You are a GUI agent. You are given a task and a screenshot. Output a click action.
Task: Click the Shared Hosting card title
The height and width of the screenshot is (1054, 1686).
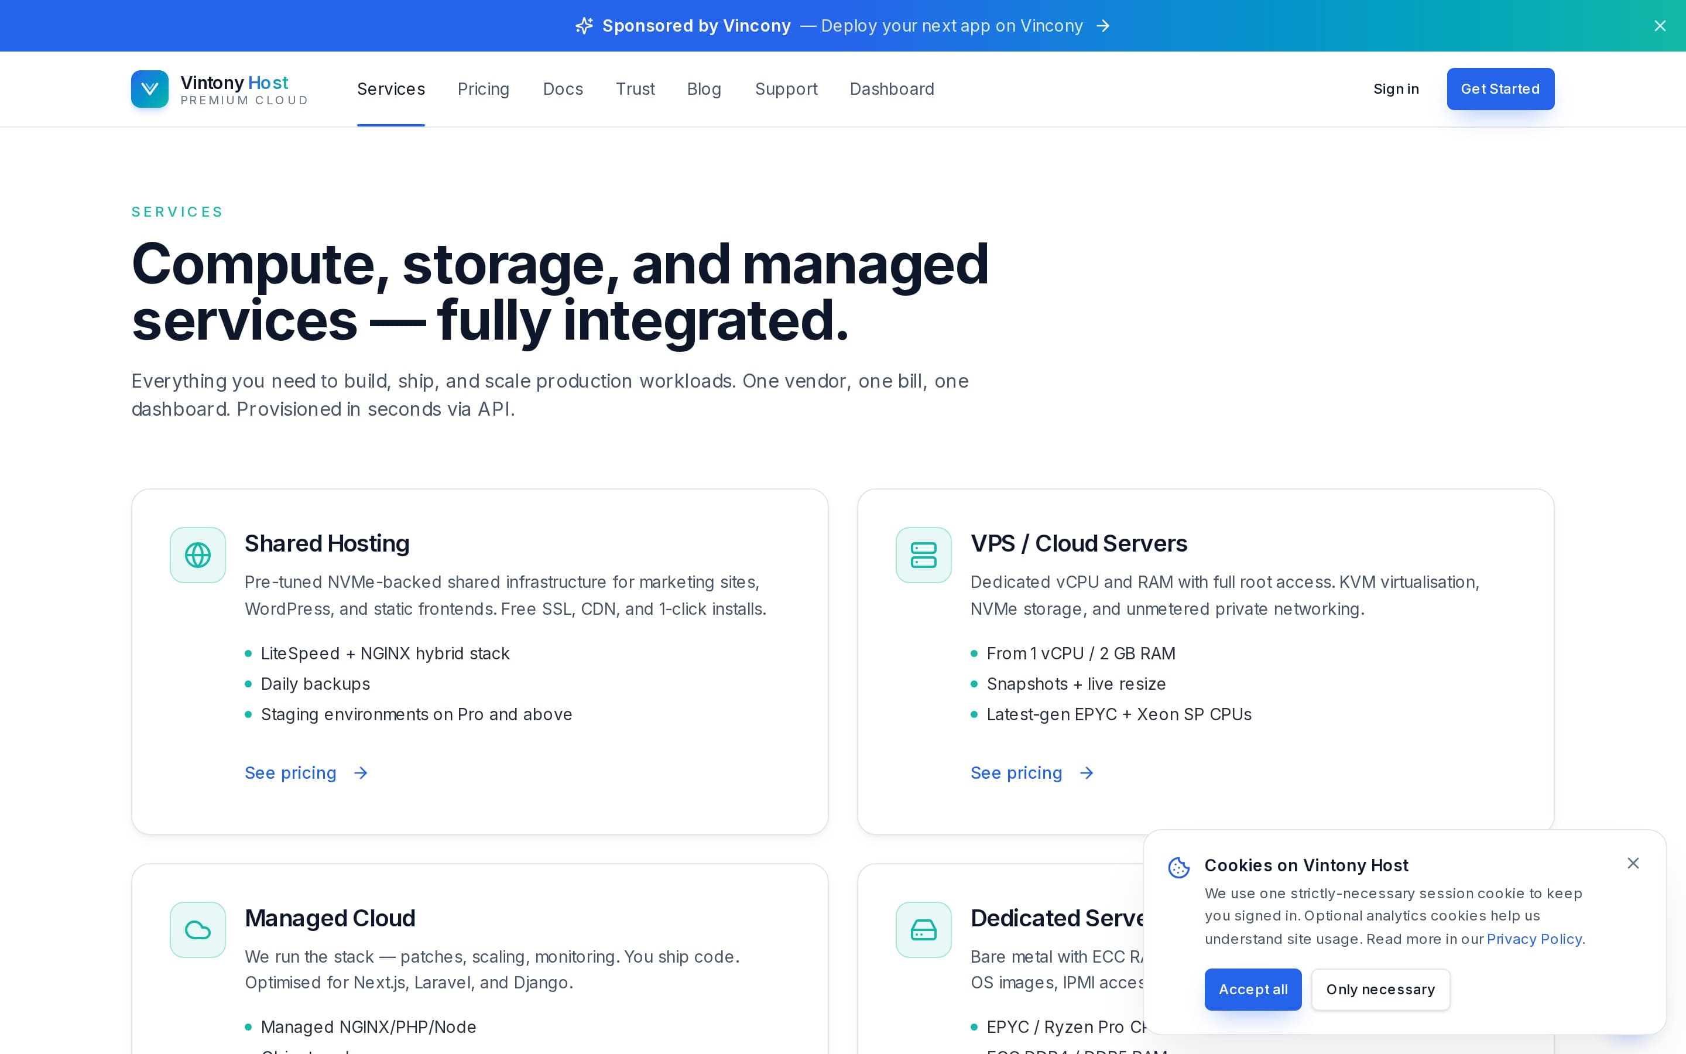[x=327, y=544]
